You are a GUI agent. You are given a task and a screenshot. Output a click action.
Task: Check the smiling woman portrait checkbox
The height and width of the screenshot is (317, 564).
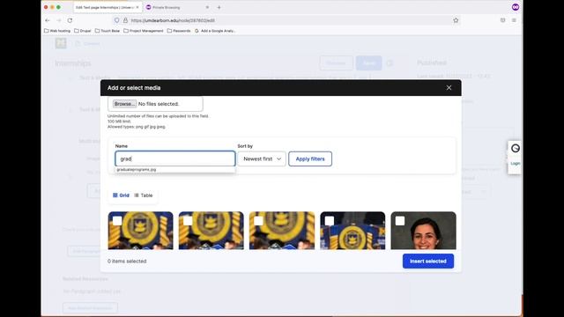400,221
